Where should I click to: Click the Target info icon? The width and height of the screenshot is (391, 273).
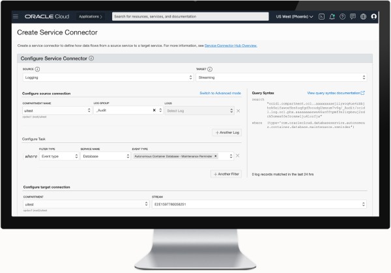[210, 69]
